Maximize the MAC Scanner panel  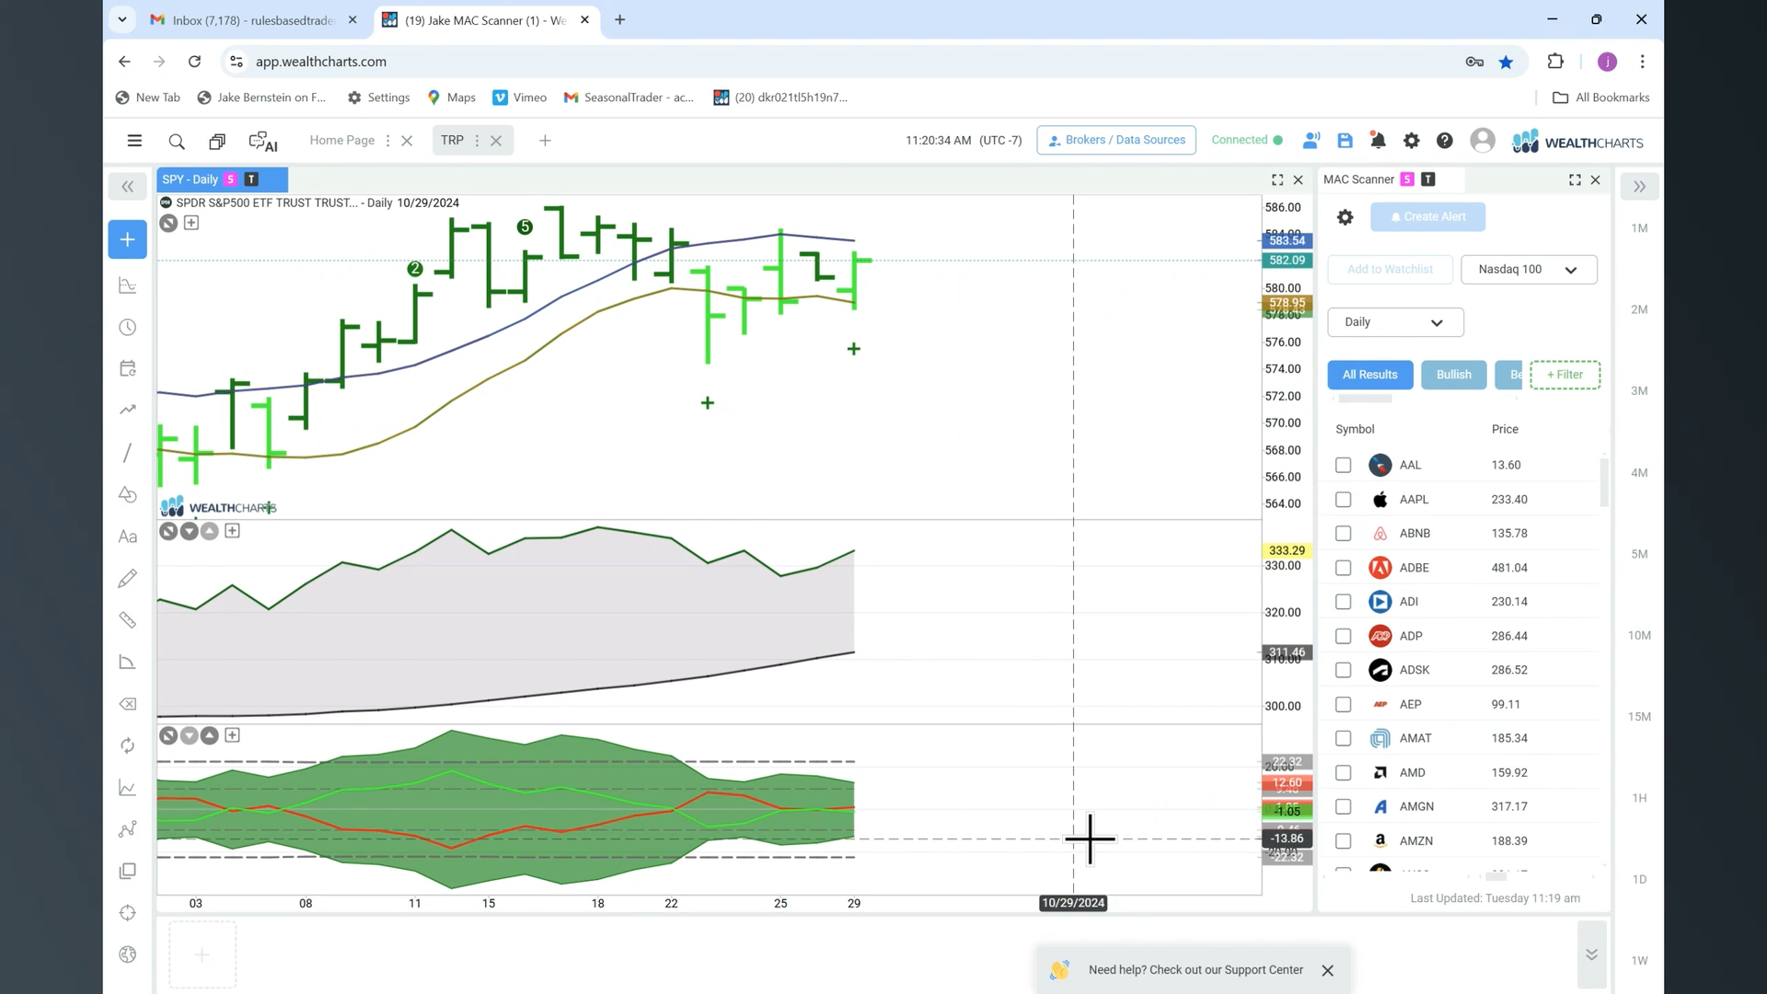point(1575,180)
